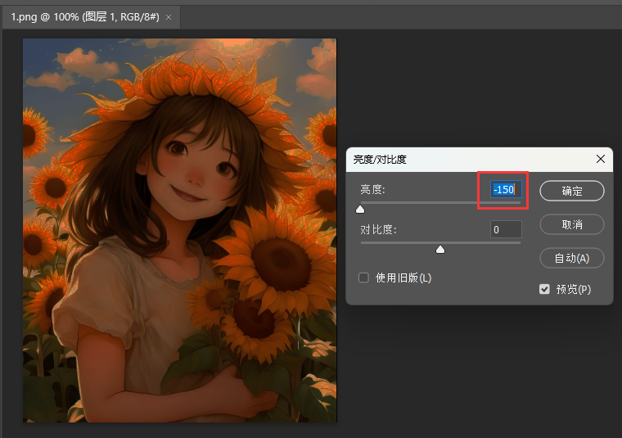Click the 对比度 contrast slider handle
This screenshot has width=622, height=438.
coord(440,249)
